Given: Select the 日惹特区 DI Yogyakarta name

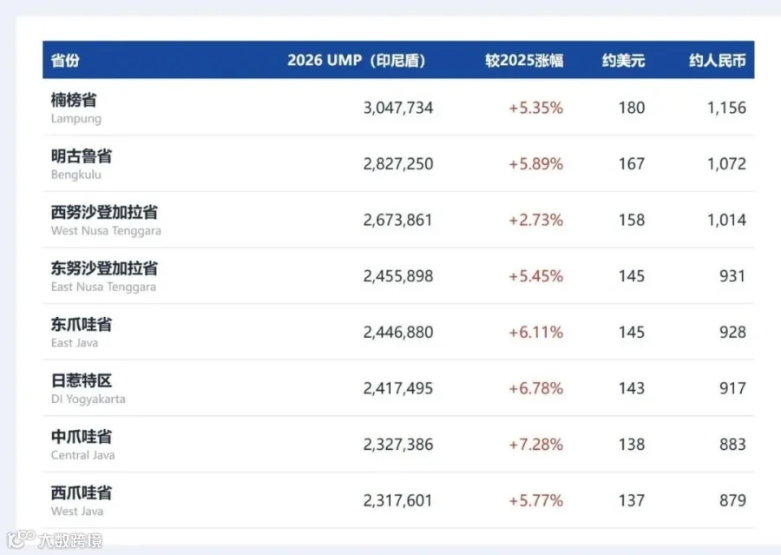Looking at the screenshot, I should (x=89, y=388).
